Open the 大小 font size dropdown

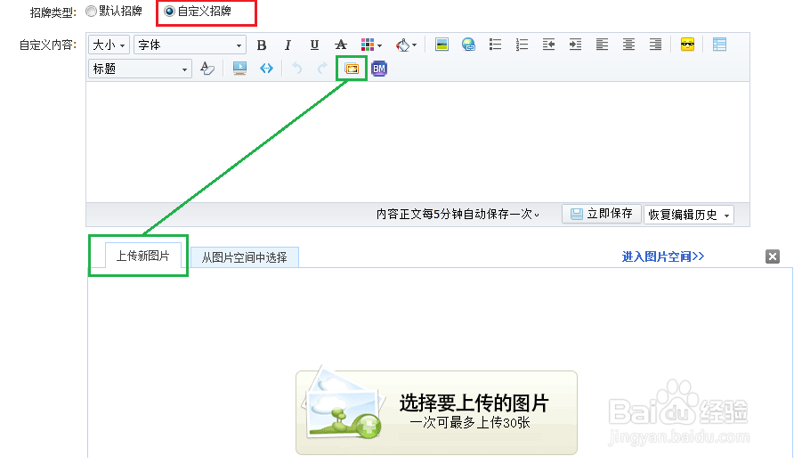tap(109, 45)
